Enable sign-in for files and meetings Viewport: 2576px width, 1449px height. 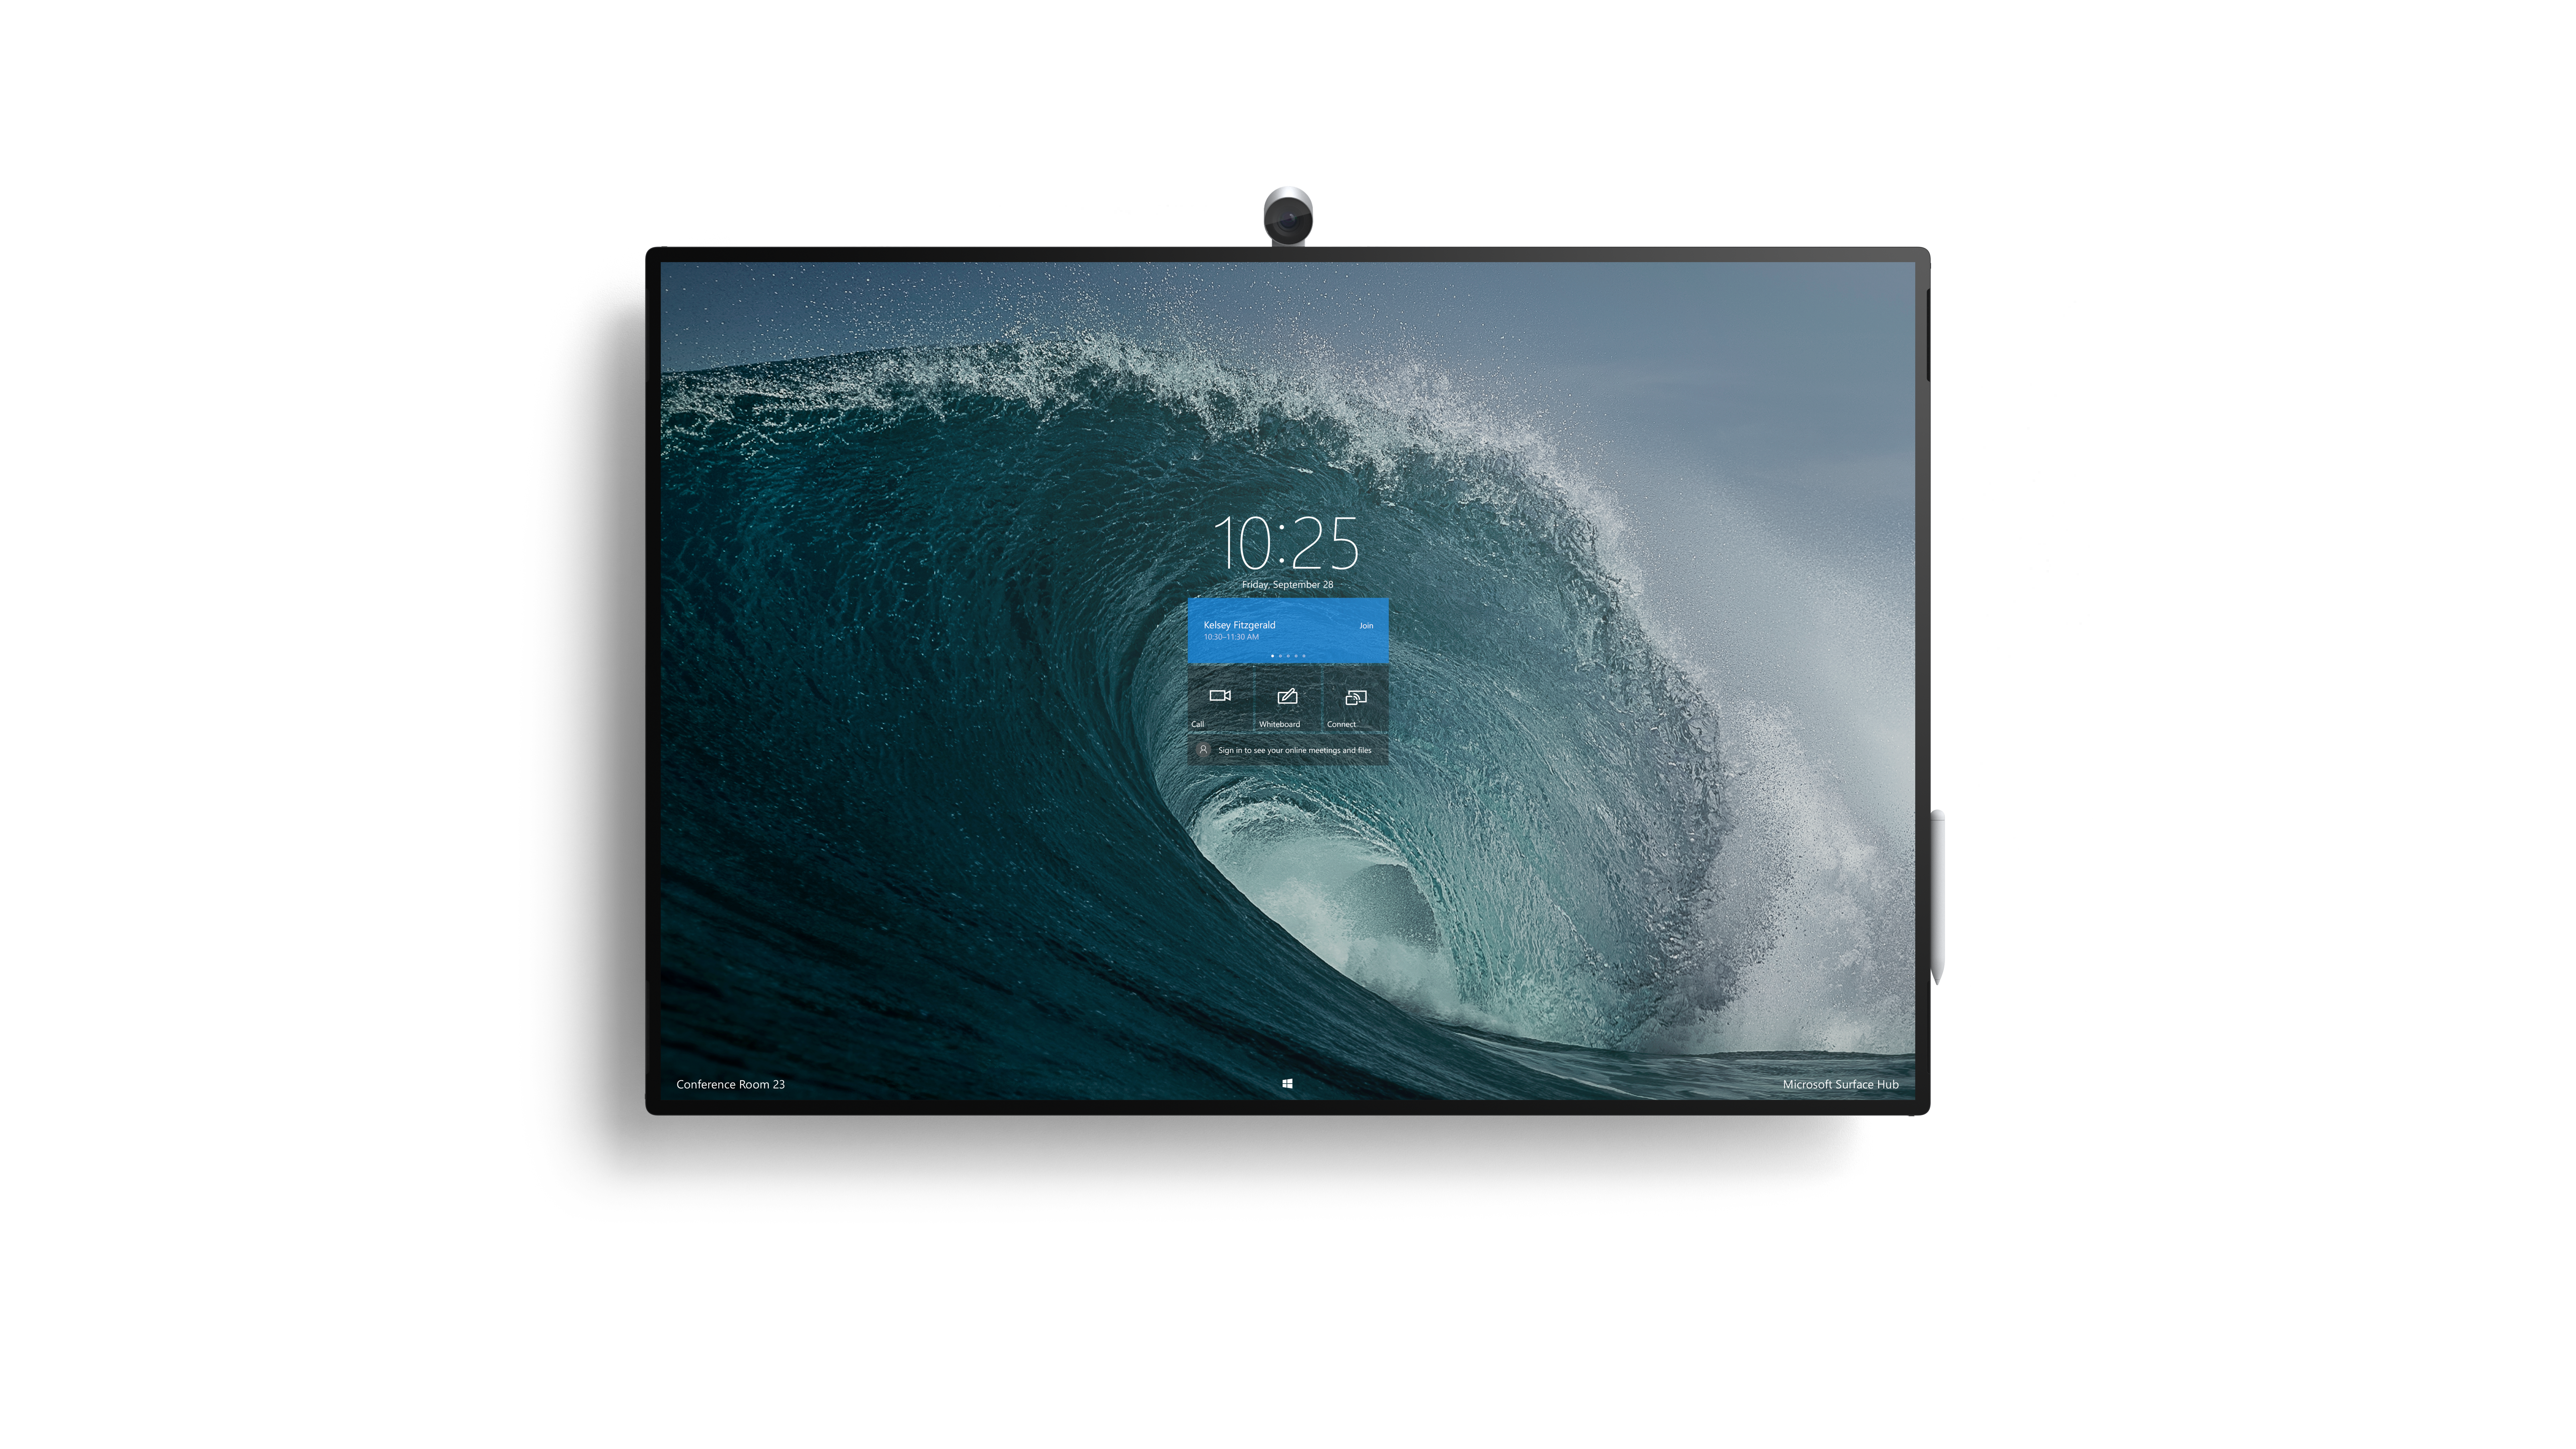click(x=1286, y=748)
